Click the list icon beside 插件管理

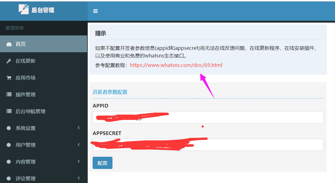point(9,94)
